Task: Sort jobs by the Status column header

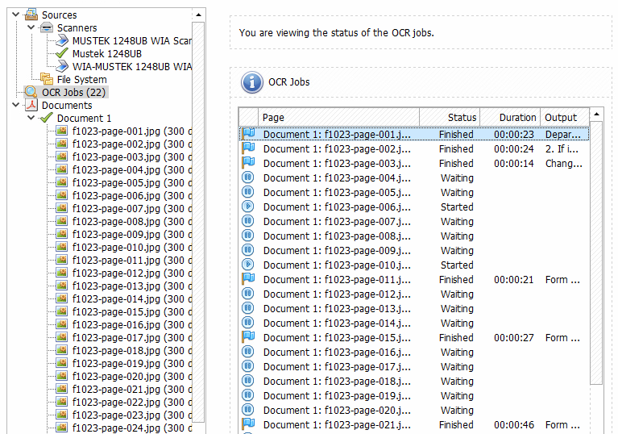Action: click(x=450, y=117)
